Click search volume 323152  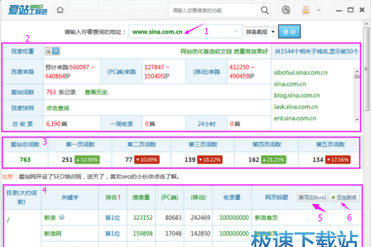pyautogui.click(x=143, y=218)
